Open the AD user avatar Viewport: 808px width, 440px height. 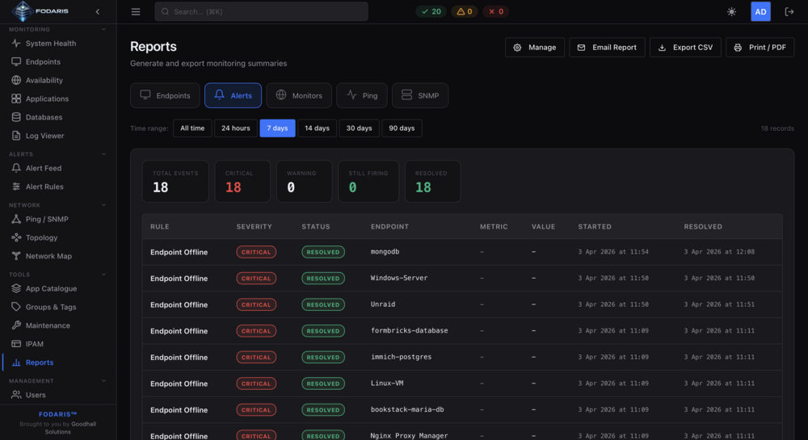coord(760,11)
